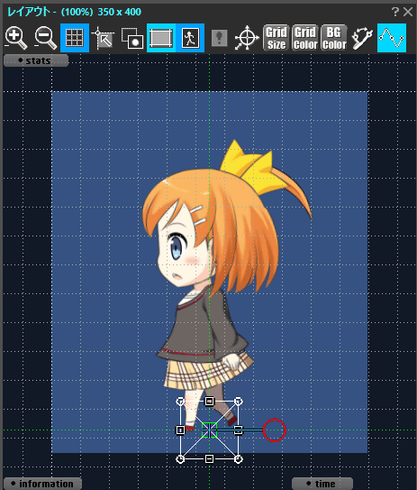Click the crosshair center view icon
Screen dimensions: 417x490
[247, 38]
